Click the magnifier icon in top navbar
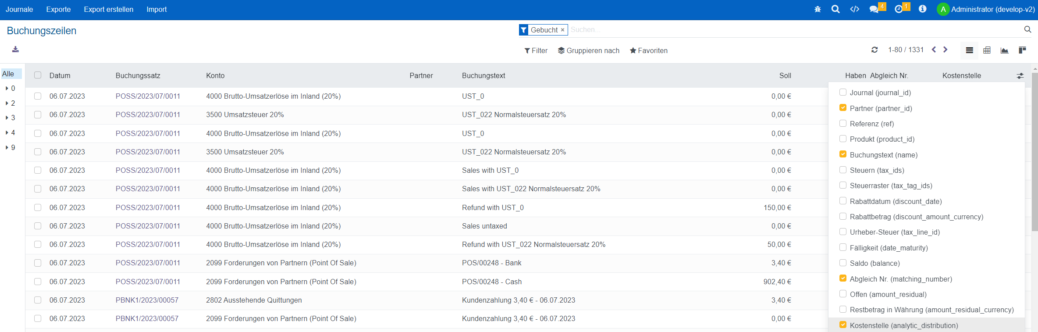The width and height of the screenshot is (1038, 332). [x=835, y=9]
